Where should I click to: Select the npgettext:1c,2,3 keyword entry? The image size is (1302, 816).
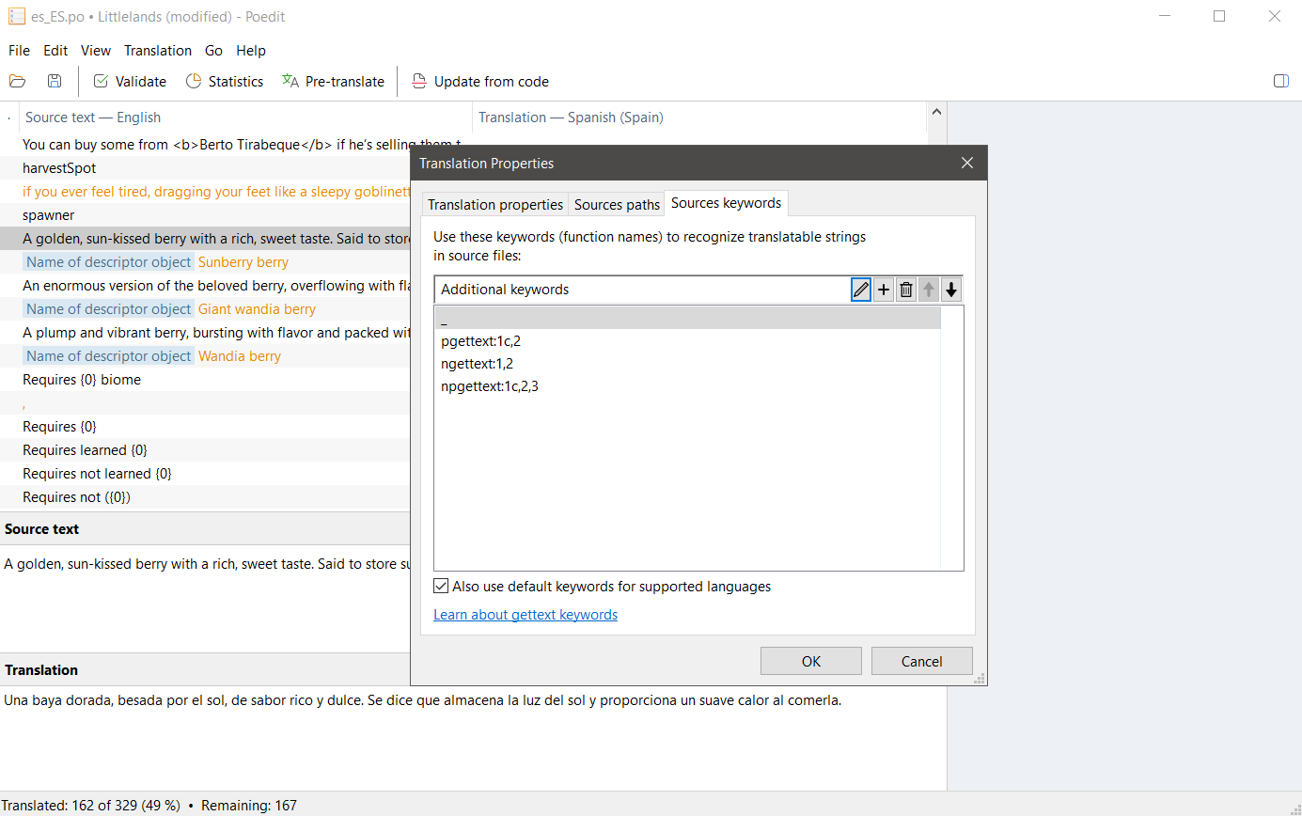click(489, 386)
